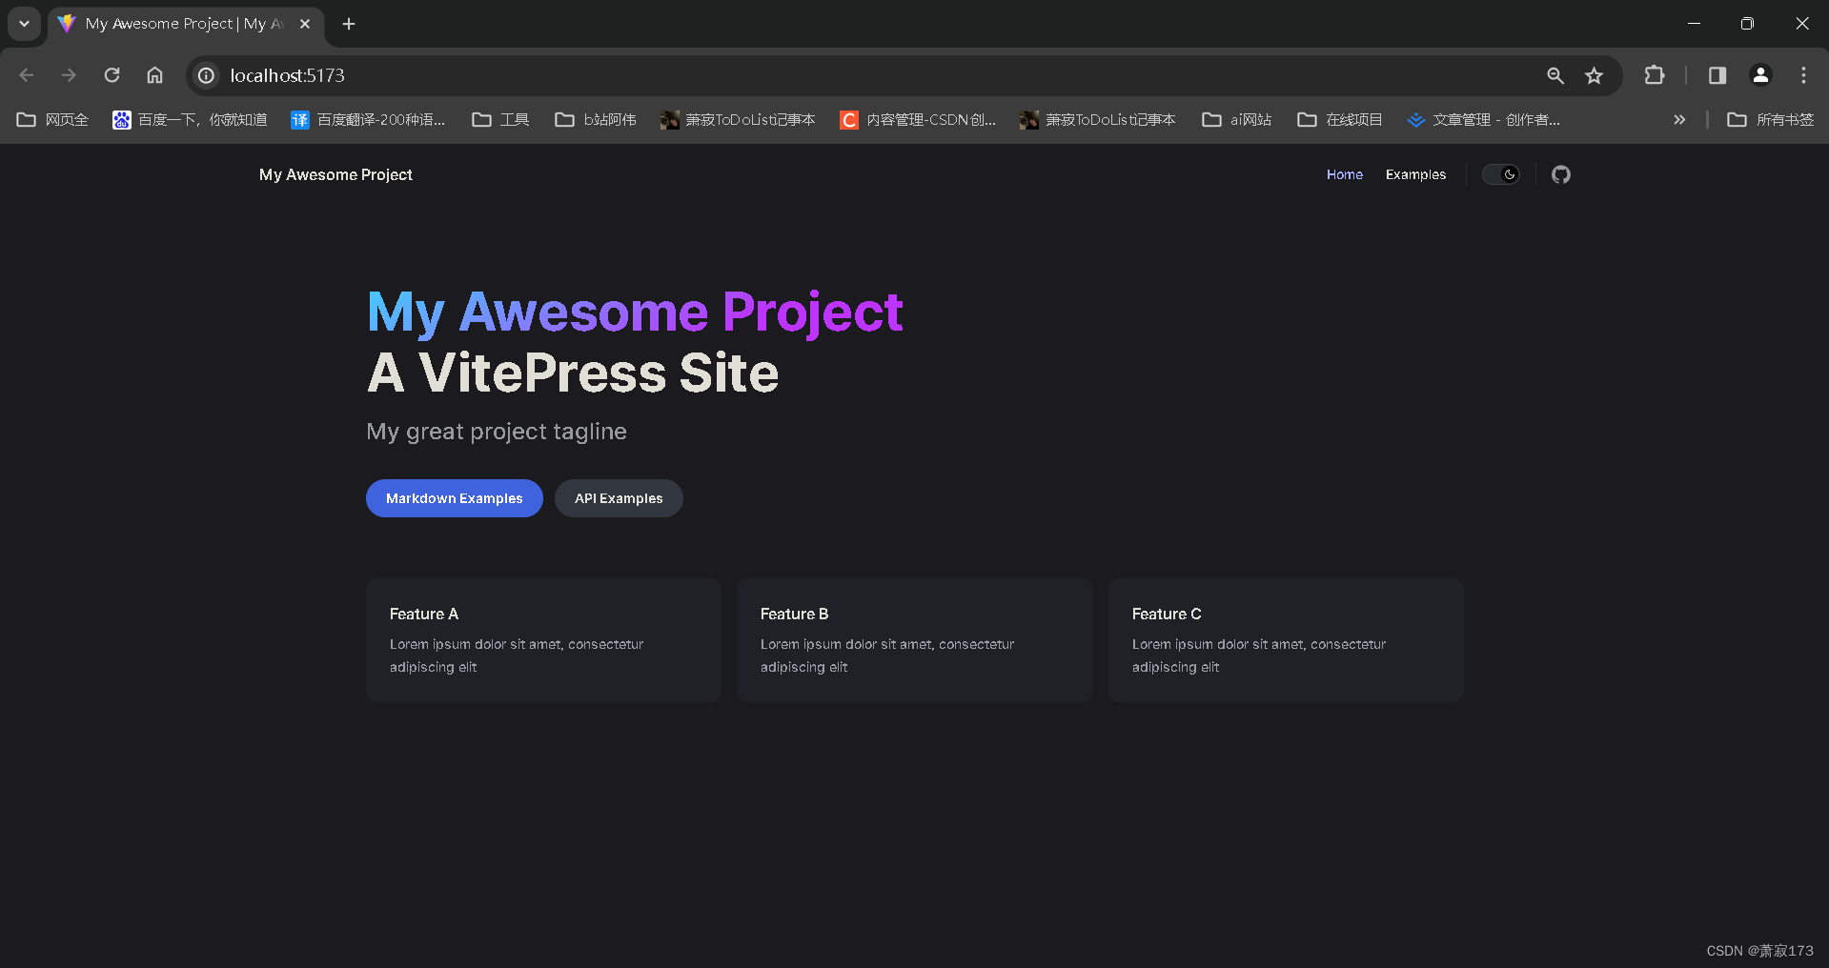Open the user profile icon
Viewport: 1829px width, 968px height.
point(1760,75)
